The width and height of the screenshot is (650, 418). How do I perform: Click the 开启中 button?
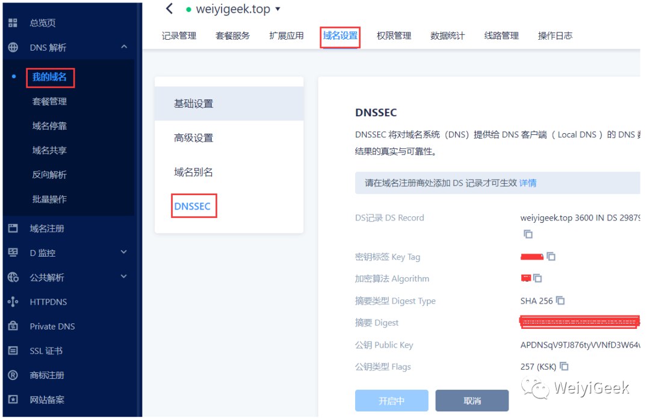pos(391,401)
